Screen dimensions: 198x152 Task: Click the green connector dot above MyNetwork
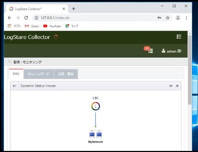point(95,127)
